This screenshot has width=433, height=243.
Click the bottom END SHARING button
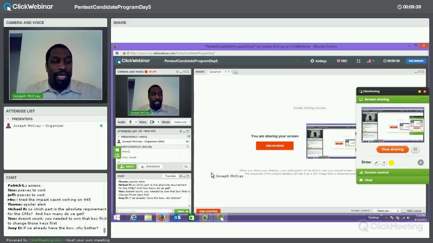(208, 211)
